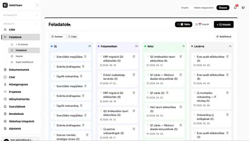Screen dimensions: 249x141
Task: Click the Kész column header
Action: [165, 46]
